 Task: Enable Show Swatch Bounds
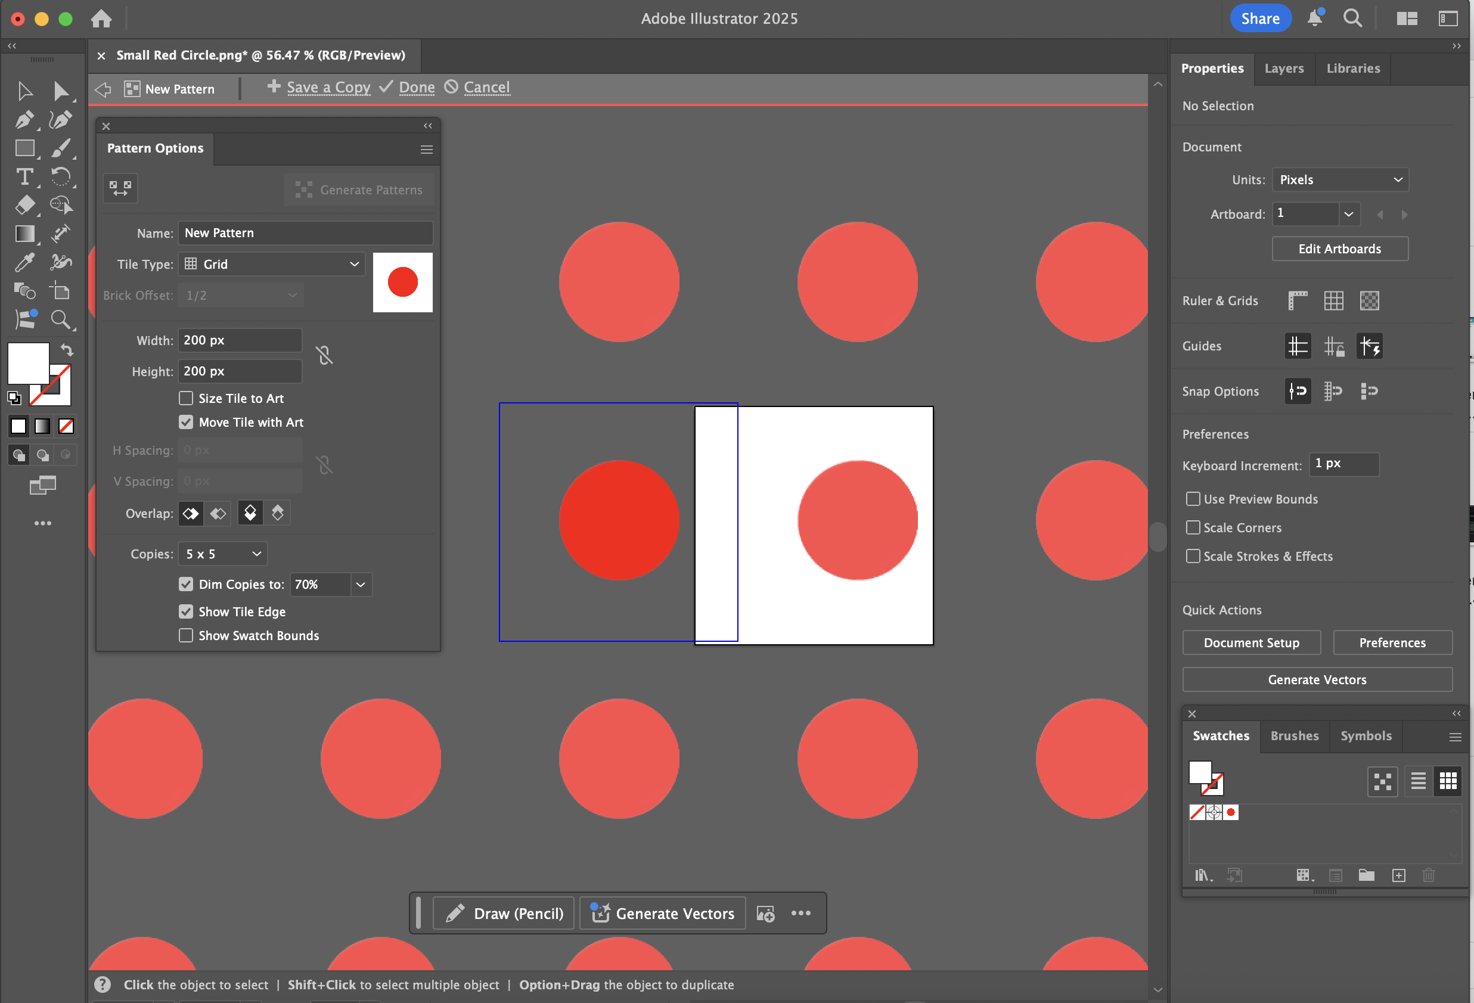(186, 635)
